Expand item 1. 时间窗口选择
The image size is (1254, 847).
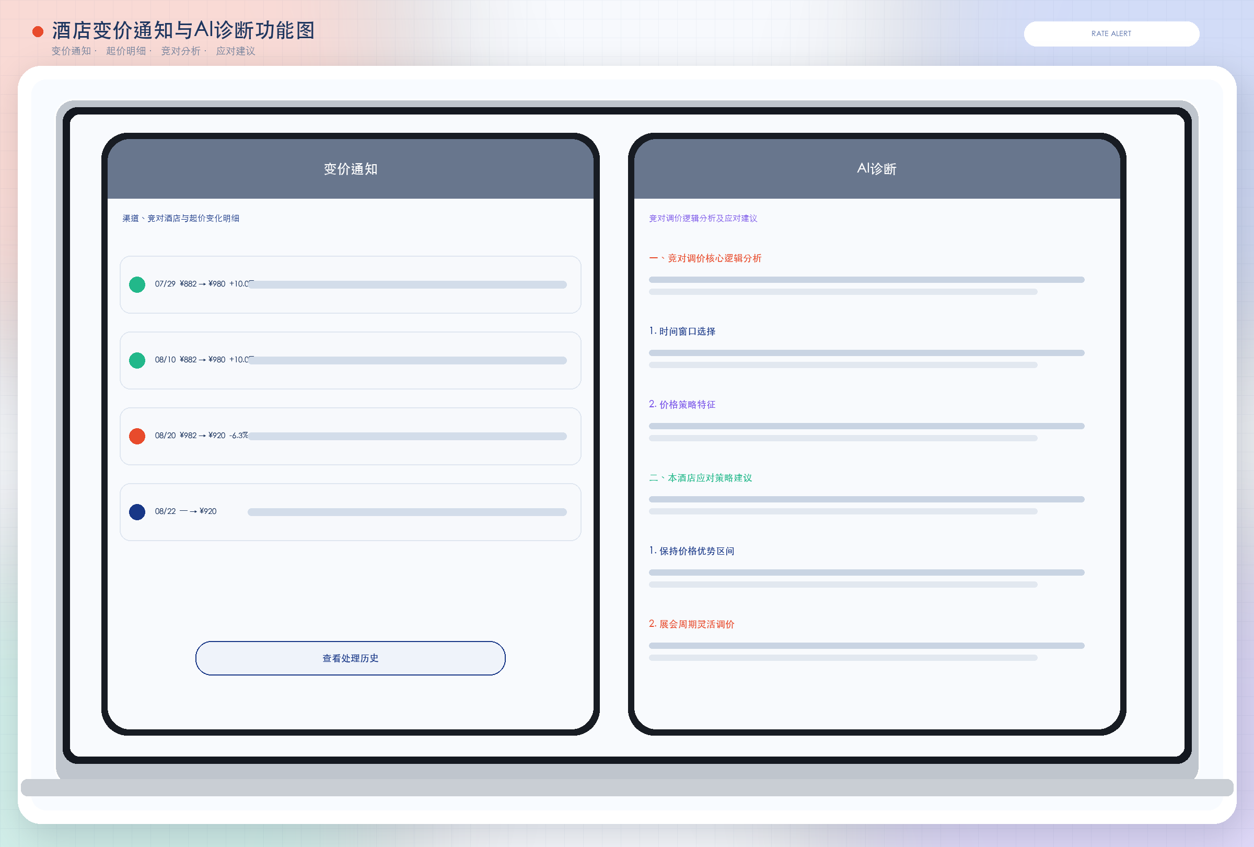[682, 331]
